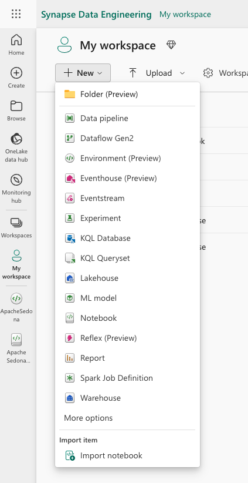Click the ML model icon
The image size is (248, 483).
pos(70,298)
